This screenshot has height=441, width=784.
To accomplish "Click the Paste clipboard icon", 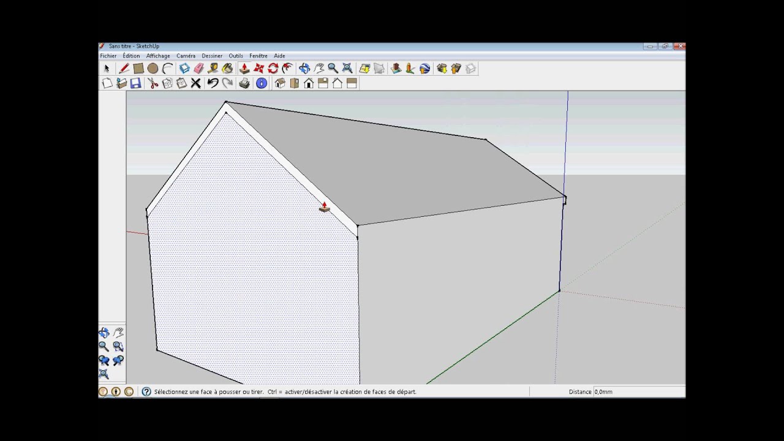I will point(181,83).
